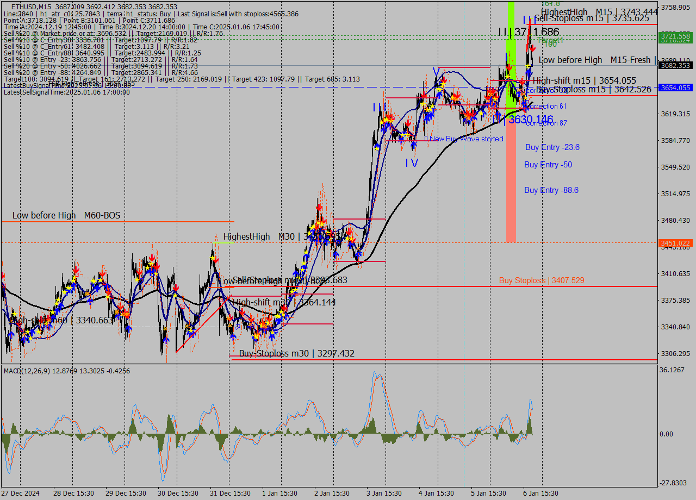Select the 'Buy Entry -88.6' label
Image resolution: width=696 pixels, height=500 pixels.
coord(551,190)
